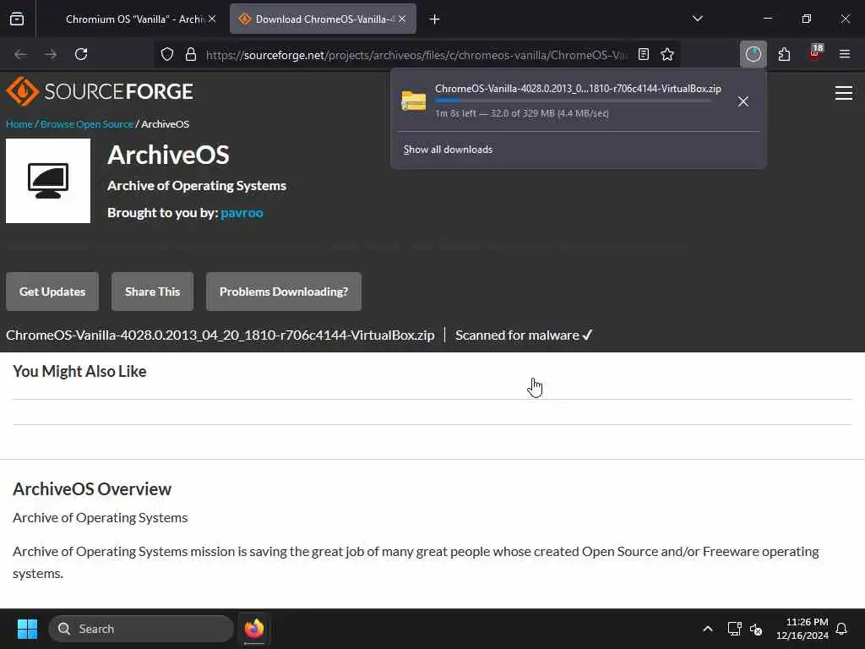Select the Download ChromeOS-Vanilla tab
Image resolution: width=865 pixels, height=649 pixels.
click(x=323, y=19)
